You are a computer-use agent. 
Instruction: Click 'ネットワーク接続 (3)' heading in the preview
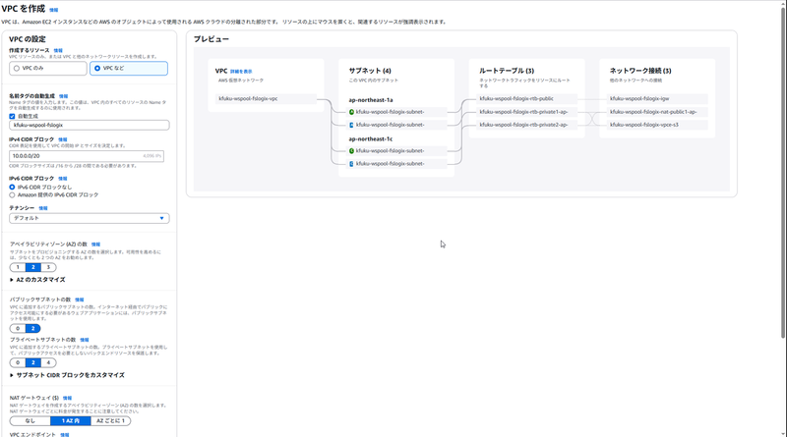pos(640,71)
